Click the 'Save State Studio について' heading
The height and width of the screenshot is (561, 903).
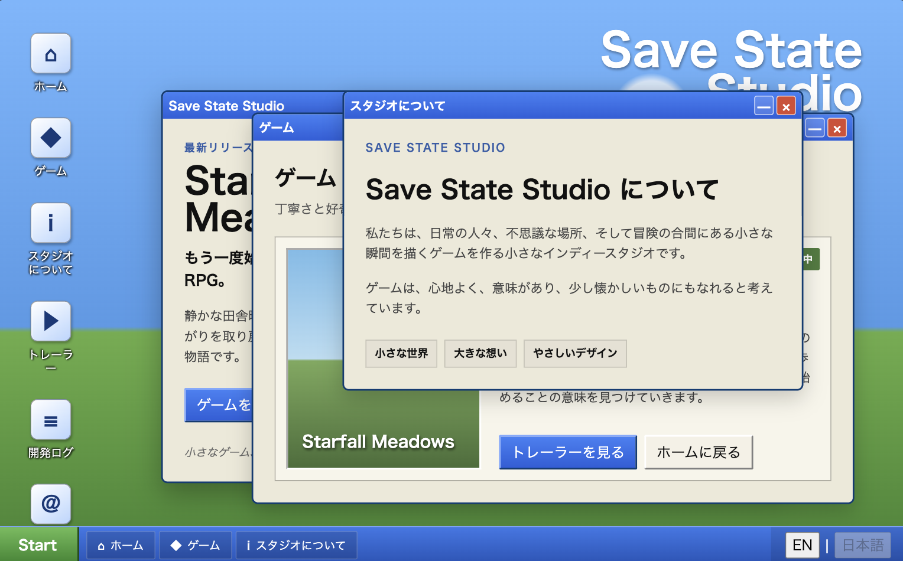pyautogui.click(x=542, y=190)
